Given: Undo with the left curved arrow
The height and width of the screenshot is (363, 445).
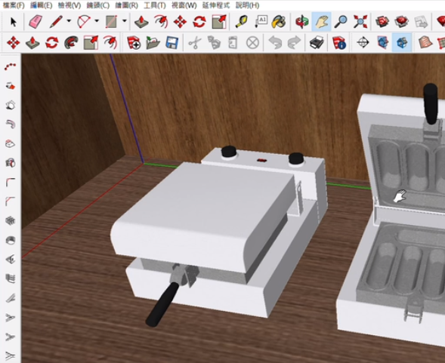Looking at the screenshot, I should pyautogui.click(x=275, y=43).
